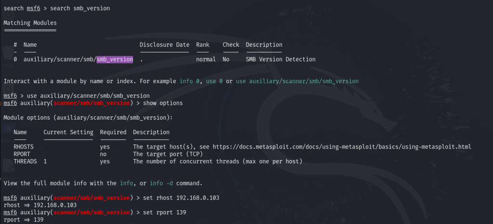Click the RHOSTS option row name

(24, 147)
